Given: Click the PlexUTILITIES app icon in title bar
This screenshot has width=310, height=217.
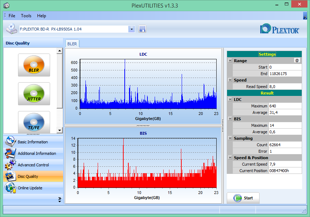Looking at the screenshot, I should (6, 5).
